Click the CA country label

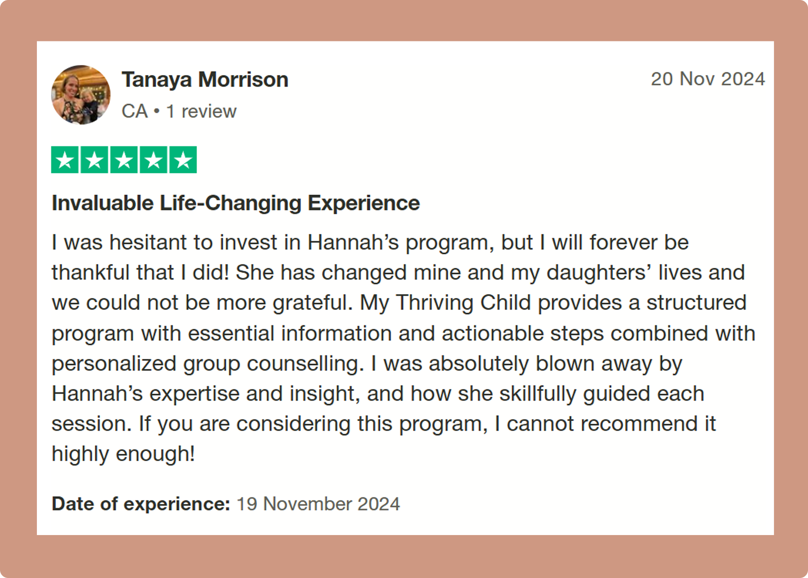(135, 111)
